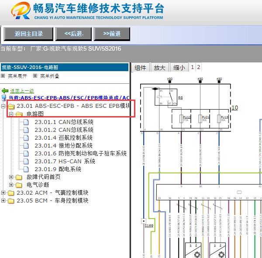
Task: Select 故障代码首页 label
Action: point(44,177)
